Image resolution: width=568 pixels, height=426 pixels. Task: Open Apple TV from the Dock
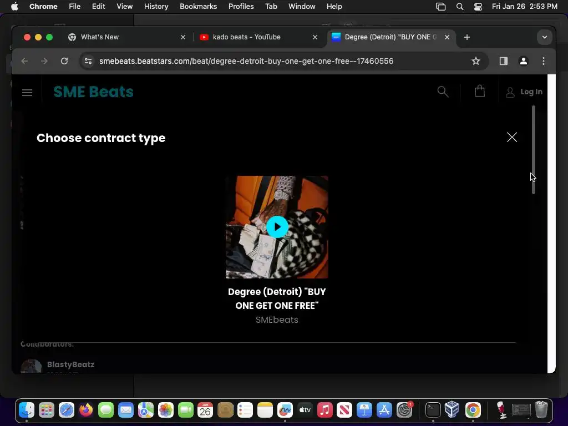[305, 410]
